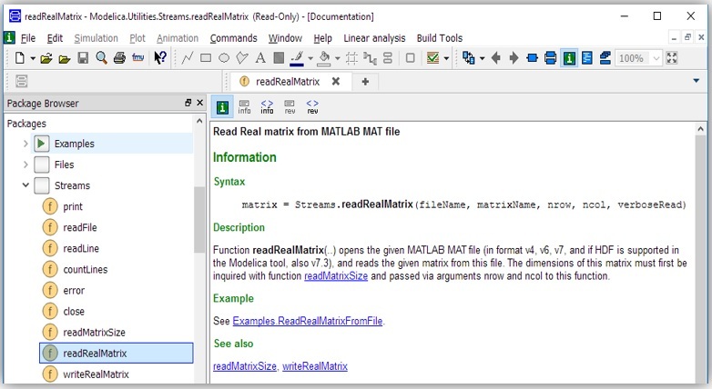Image resolution: width=712 pixels, height=389 pixels.
Task: Click the Load folder icon without arrow
Action: click(x=65, y=58)
